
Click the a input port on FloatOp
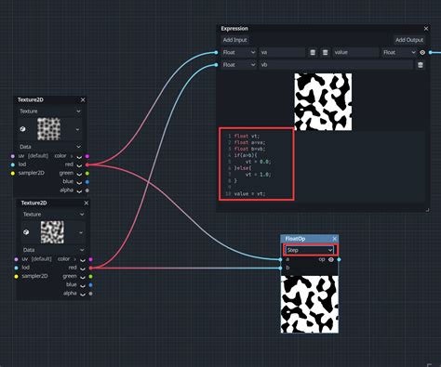(280, 259)
